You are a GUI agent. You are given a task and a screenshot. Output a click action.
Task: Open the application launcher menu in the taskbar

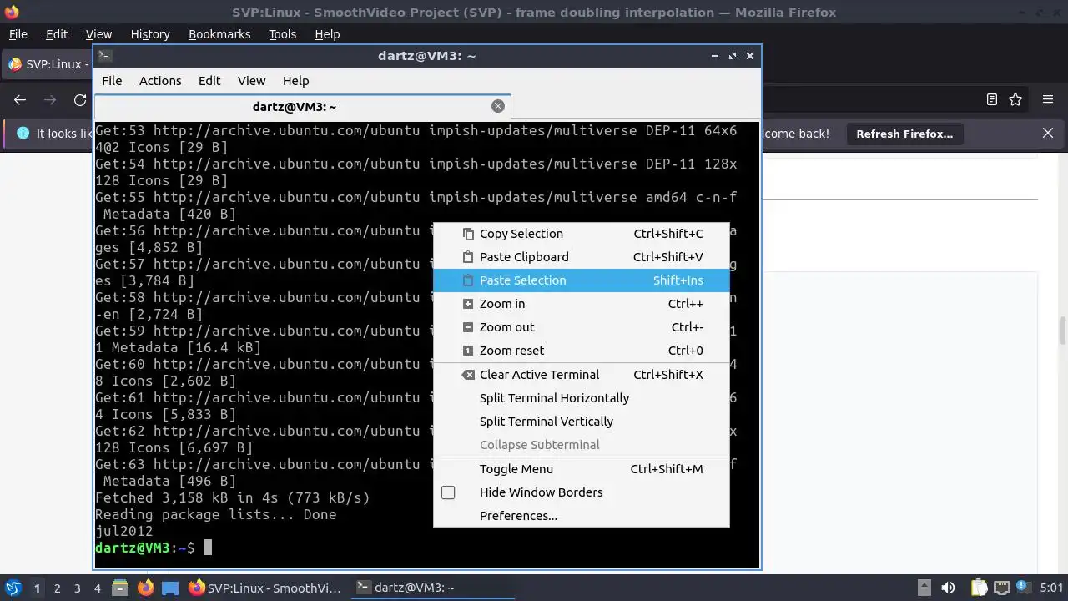13,588
